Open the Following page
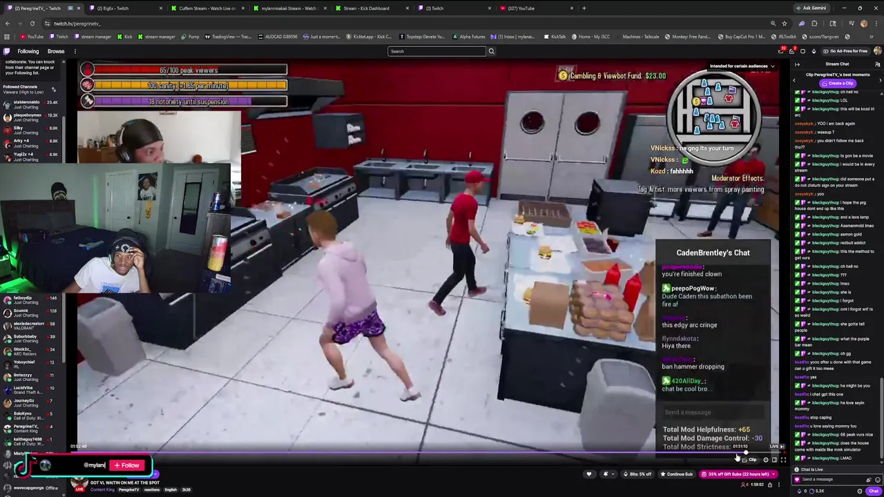884x497 pixels. pos(28,51)
